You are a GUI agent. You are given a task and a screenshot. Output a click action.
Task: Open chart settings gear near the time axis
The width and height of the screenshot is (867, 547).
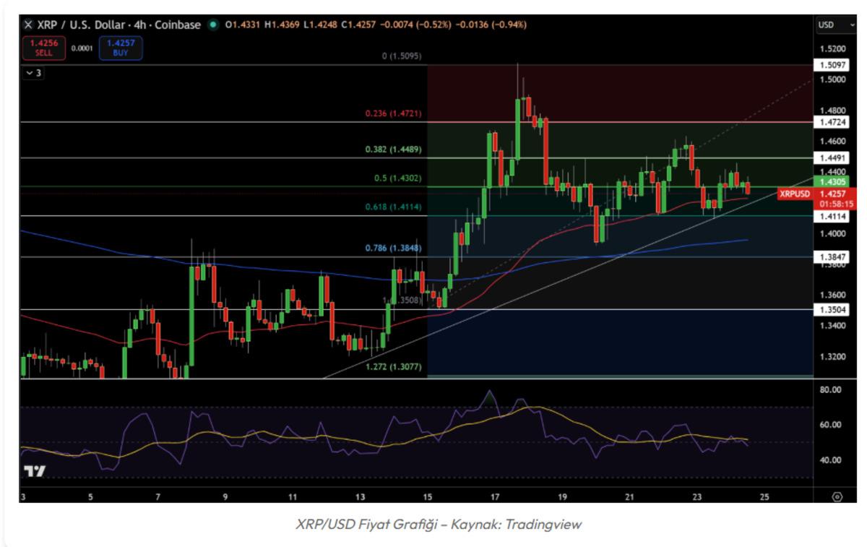coord(837,497)
